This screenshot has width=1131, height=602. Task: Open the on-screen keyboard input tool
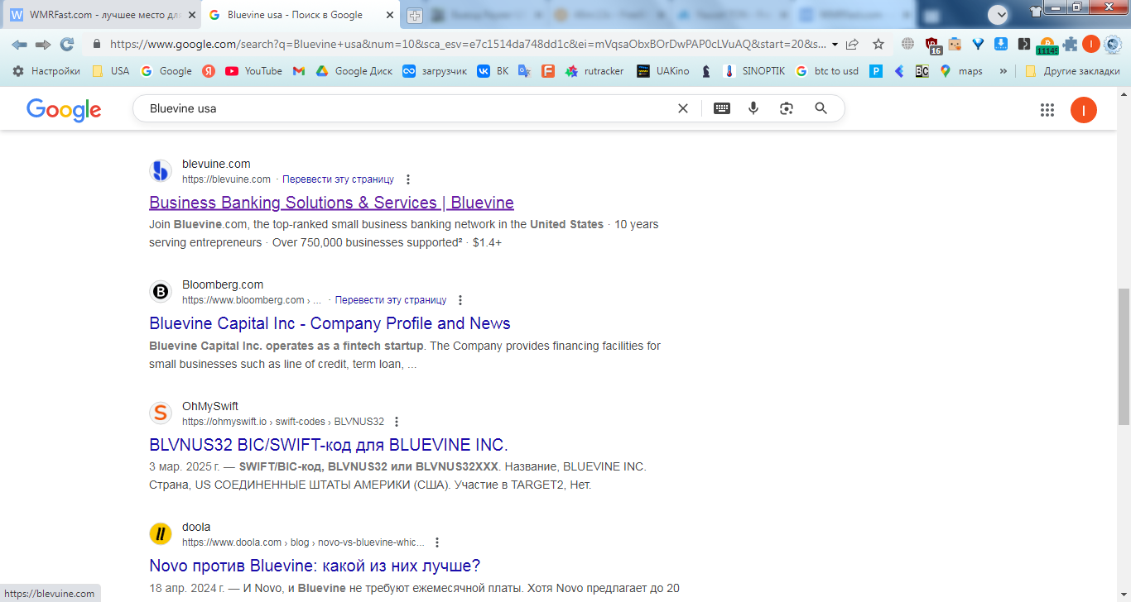722,108
